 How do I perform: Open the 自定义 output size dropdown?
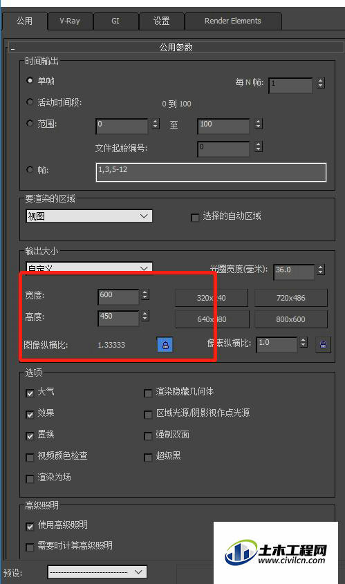[x=89, y=267]
